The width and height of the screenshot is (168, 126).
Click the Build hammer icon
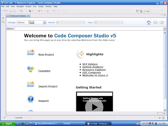click(x=21, y=11)
